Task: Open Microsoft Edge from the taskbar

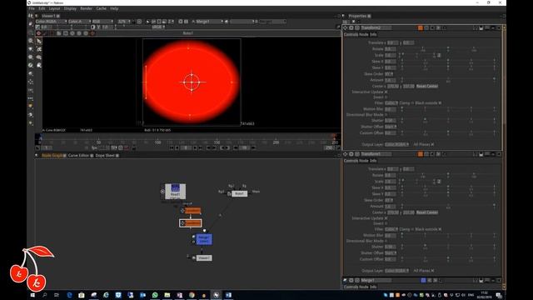Action: (x=69, y=295)
